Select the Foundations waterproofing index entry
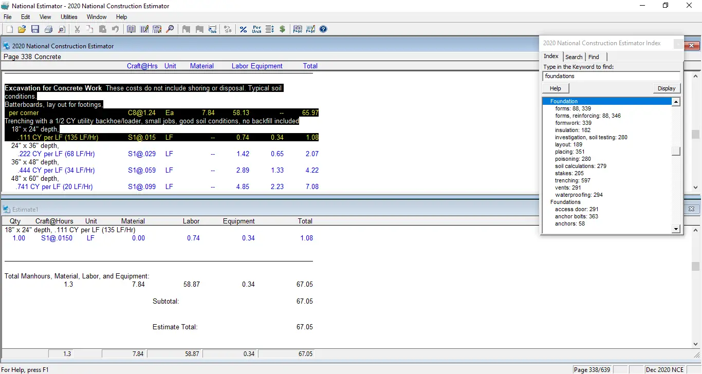The width and height of the screenshot is (702, 374). [579, 195]
